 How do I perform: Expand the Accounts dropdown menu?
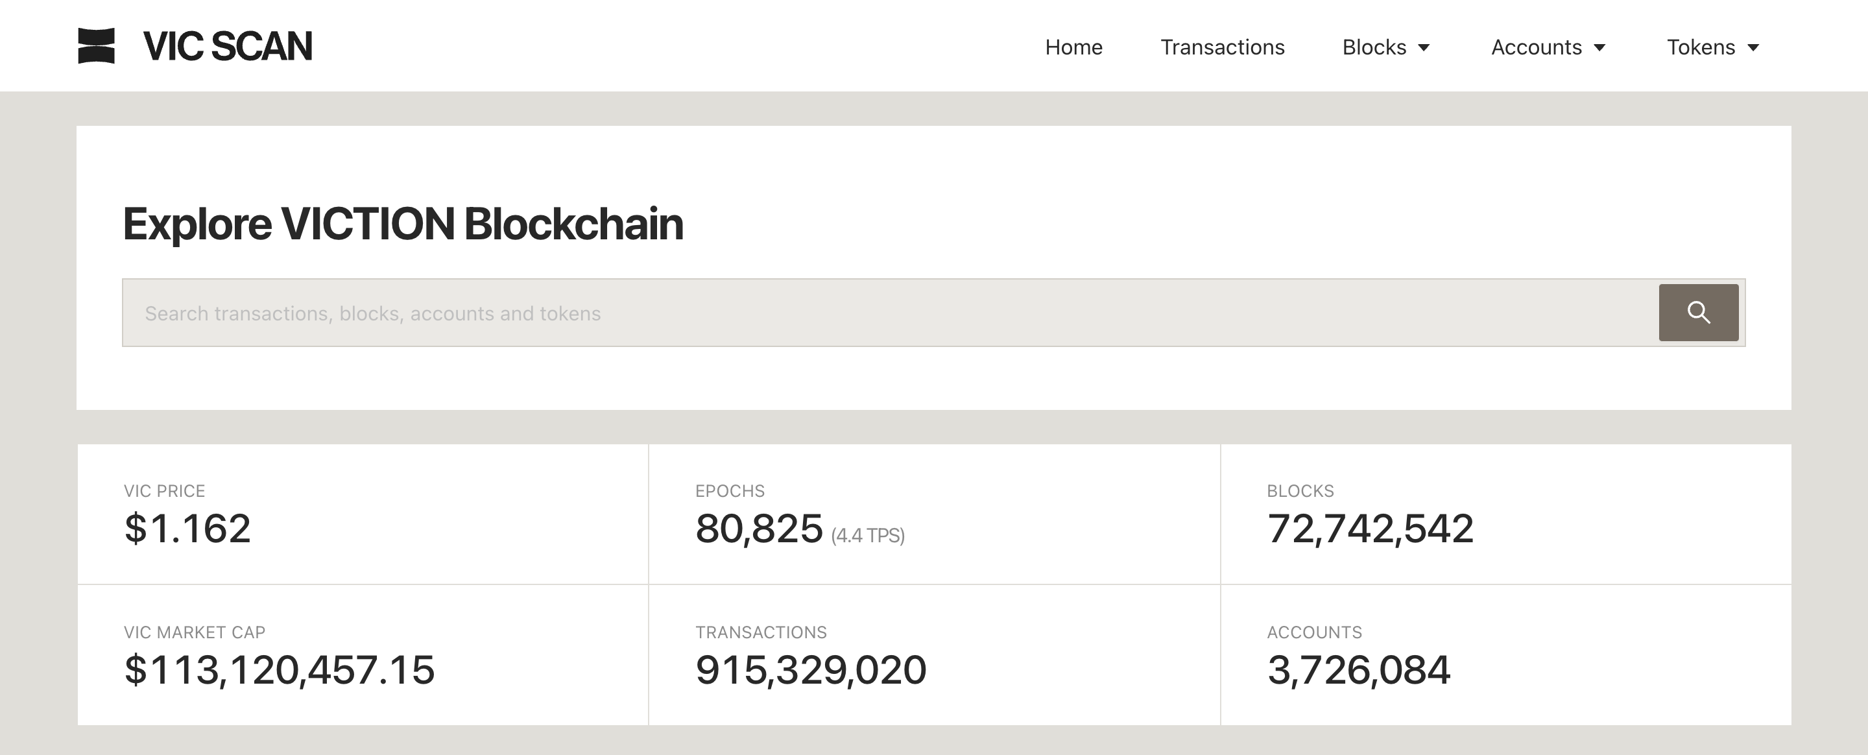click(1536, 47)
